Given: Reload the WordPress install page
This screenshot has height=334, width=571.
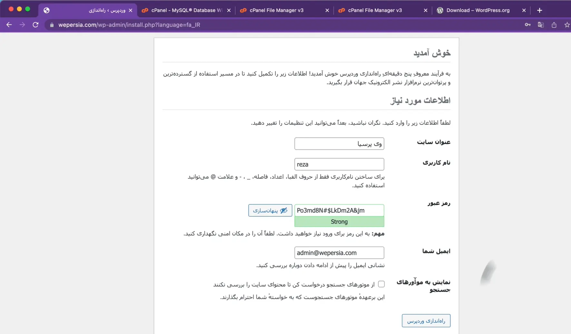Looking at the screenshot, I should [35, 25].
